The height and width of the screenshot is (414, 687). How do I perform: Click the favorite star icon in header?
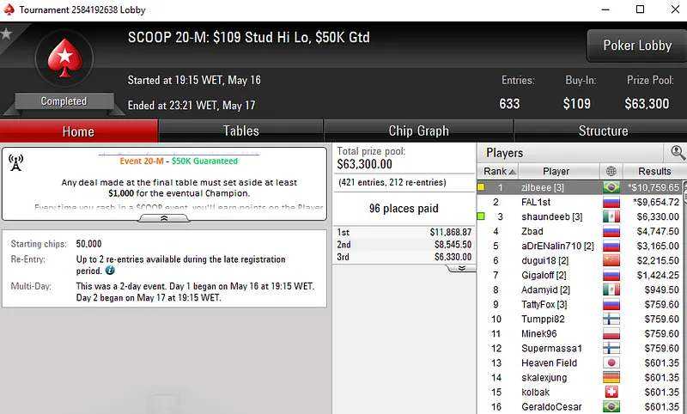(6, 33)
